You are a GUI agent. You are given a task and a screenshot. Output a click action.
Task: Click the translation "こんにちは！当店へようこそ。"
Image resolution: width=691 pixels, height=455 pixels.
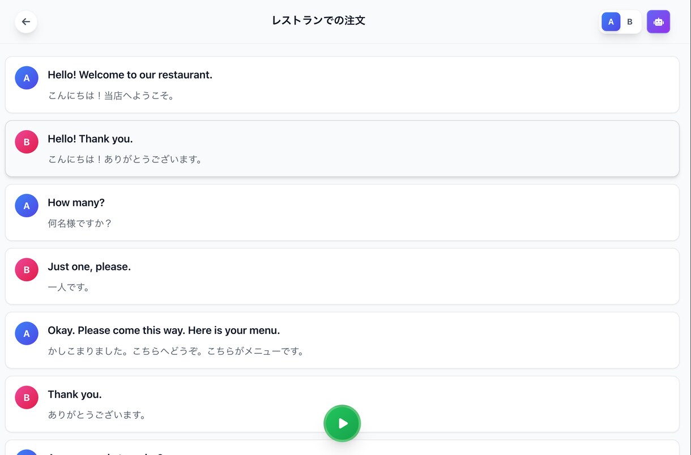pos(113,96)
